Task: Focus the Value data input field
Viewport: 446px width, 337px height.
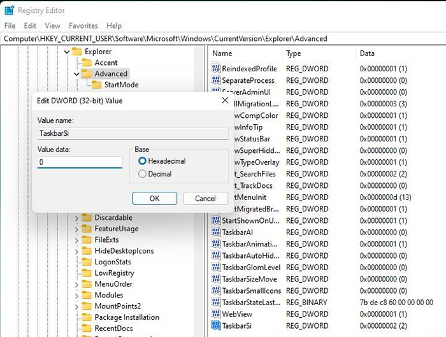Action: 80,162
